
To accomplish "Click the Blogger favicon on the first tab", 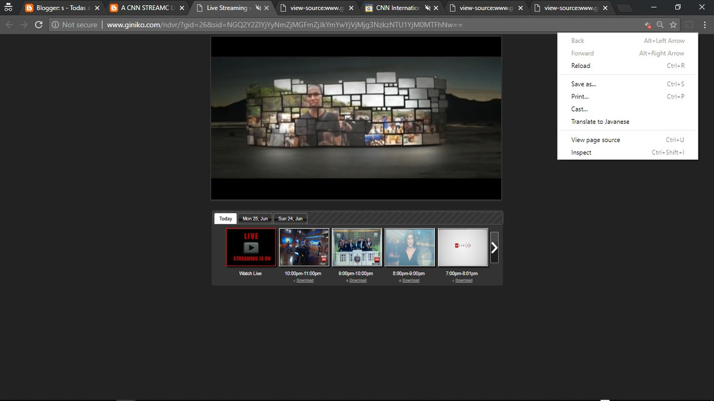I will [28, 7].
